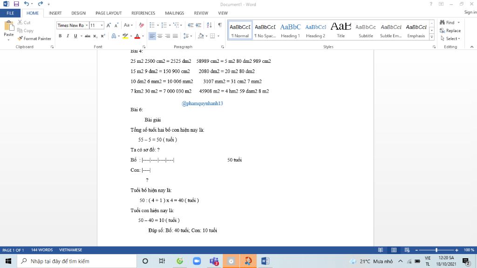The image size is (477, 268).
Task: Open Microsoft Teams from the taskbar
Action: tap(214, 261)
